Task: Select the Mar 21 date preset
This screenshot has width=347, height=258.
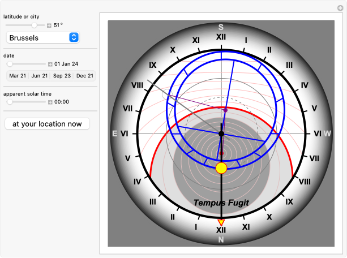Action: click(x=17, y=76)
